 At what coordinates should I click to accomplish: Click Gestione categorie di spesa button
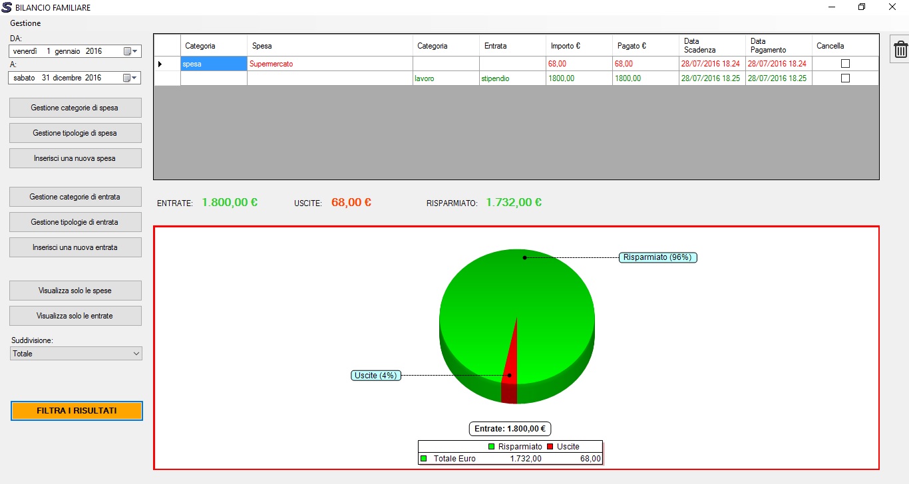coord(75,108)
